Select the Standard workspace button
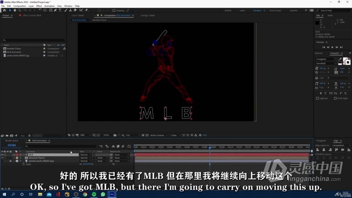The image size is (352, 198). [257, 11]
